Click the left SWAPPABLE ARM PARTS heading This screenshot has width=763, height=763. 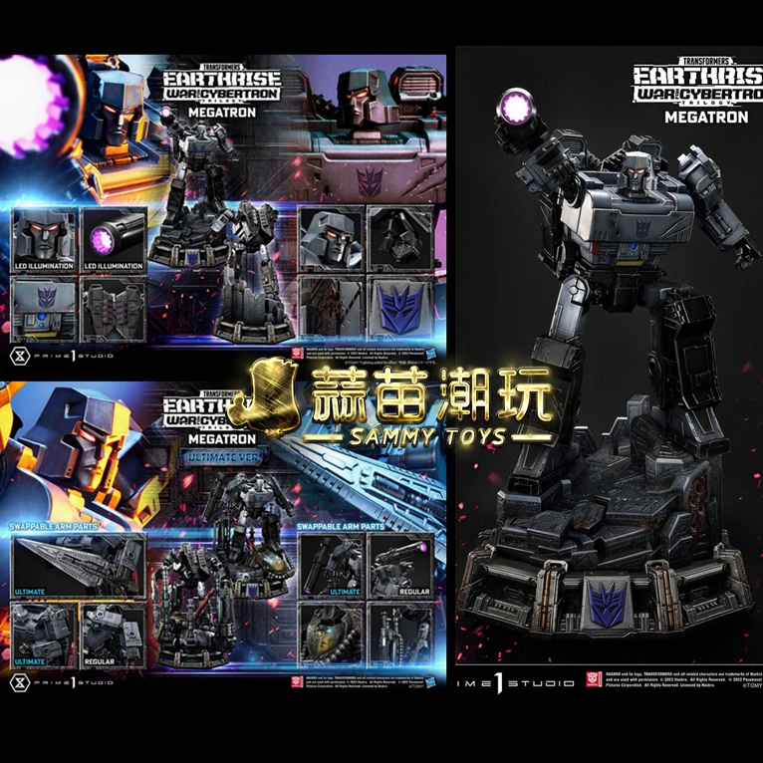tap(53, 527)
